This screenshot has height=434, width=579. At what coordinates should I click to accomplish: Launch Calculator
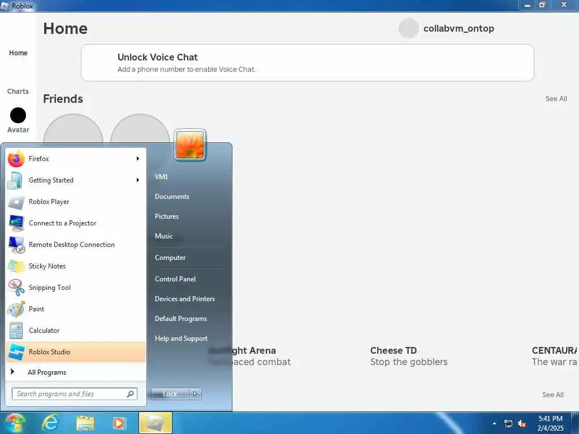tap(76, 330)
